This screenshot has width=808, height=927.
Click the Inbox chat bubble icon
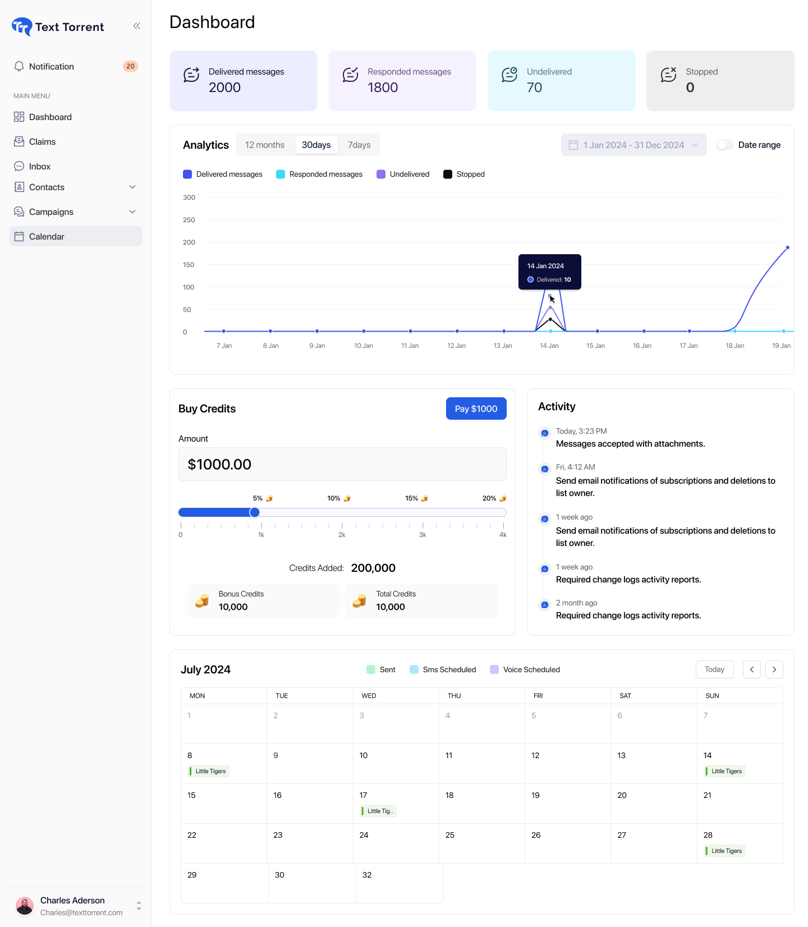pyautogui.click(x=19, y=166)
